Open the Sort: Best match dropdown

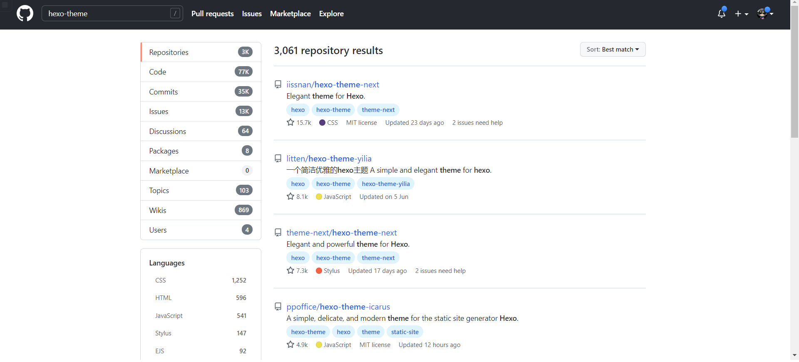point(613,50)
